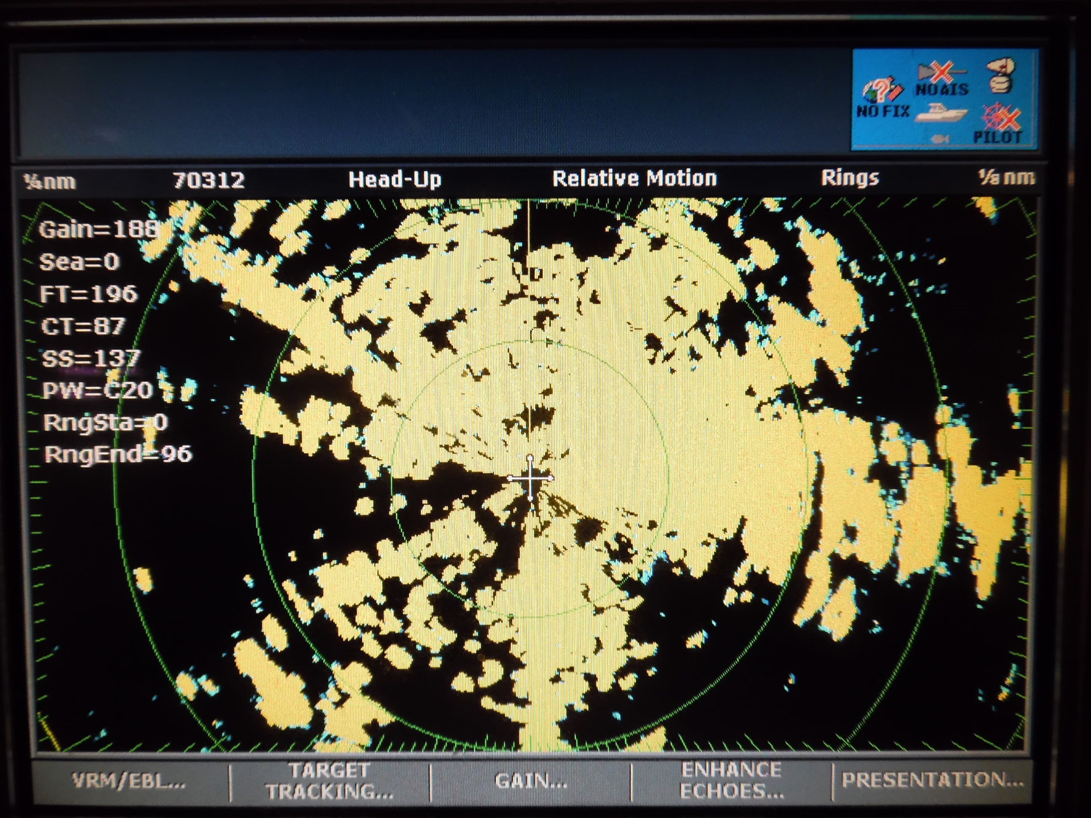Click the Gain=188 readout
This screenshot has width=1091, height=818.
click(99, 229)
